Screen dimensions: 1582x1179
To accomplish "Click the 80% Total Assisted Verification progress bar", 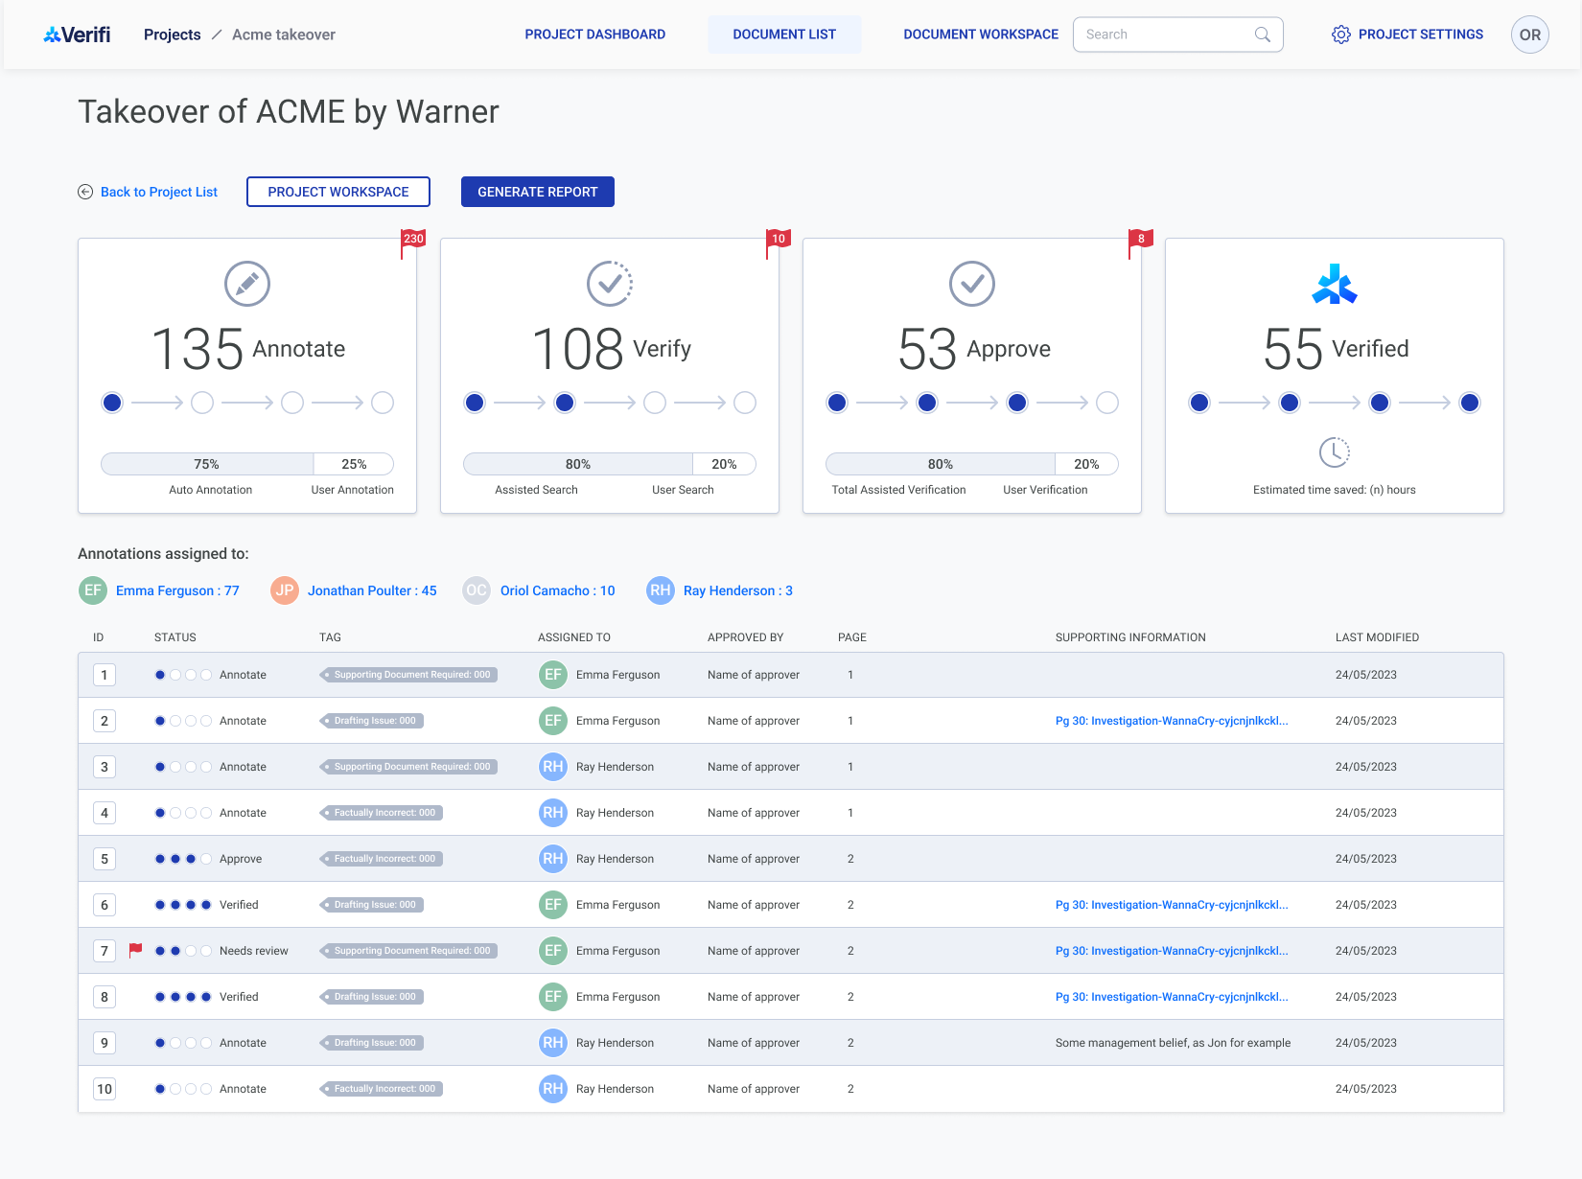I will 941,464.
